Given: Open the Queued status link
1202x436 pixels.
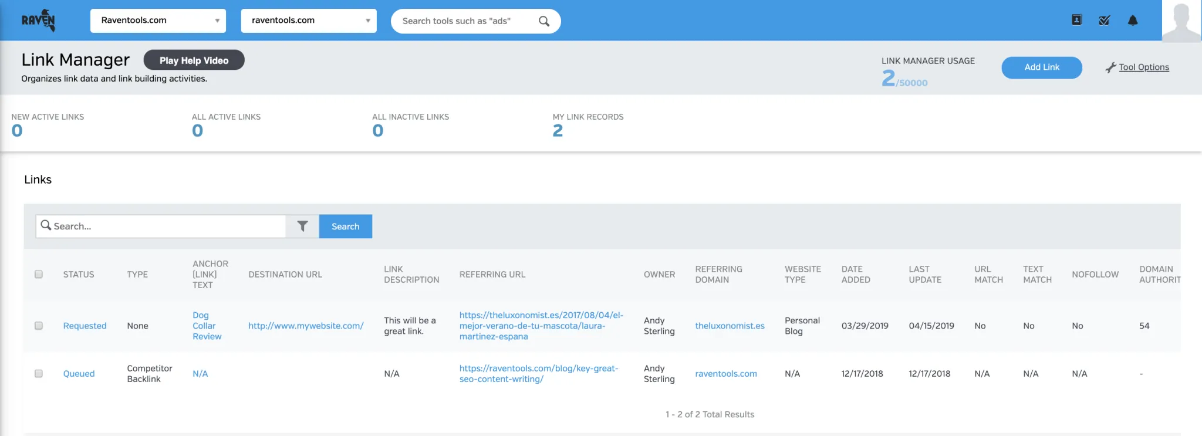Looking at the screenshot, I should (79, 373).
